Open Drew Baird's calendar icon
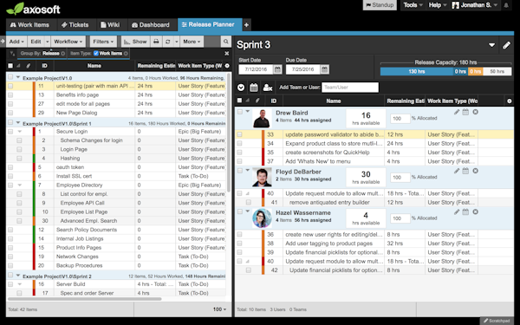Image resolution: width=520 pixels, height=325 pixels. 465,112
